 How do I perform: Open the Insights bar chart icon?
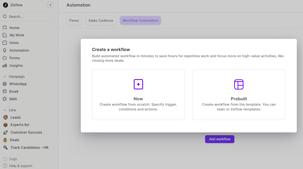[5, 66]
